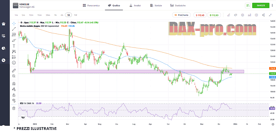Click the B 112.83 buy button

pyautogui.click(x=214, y=15)
